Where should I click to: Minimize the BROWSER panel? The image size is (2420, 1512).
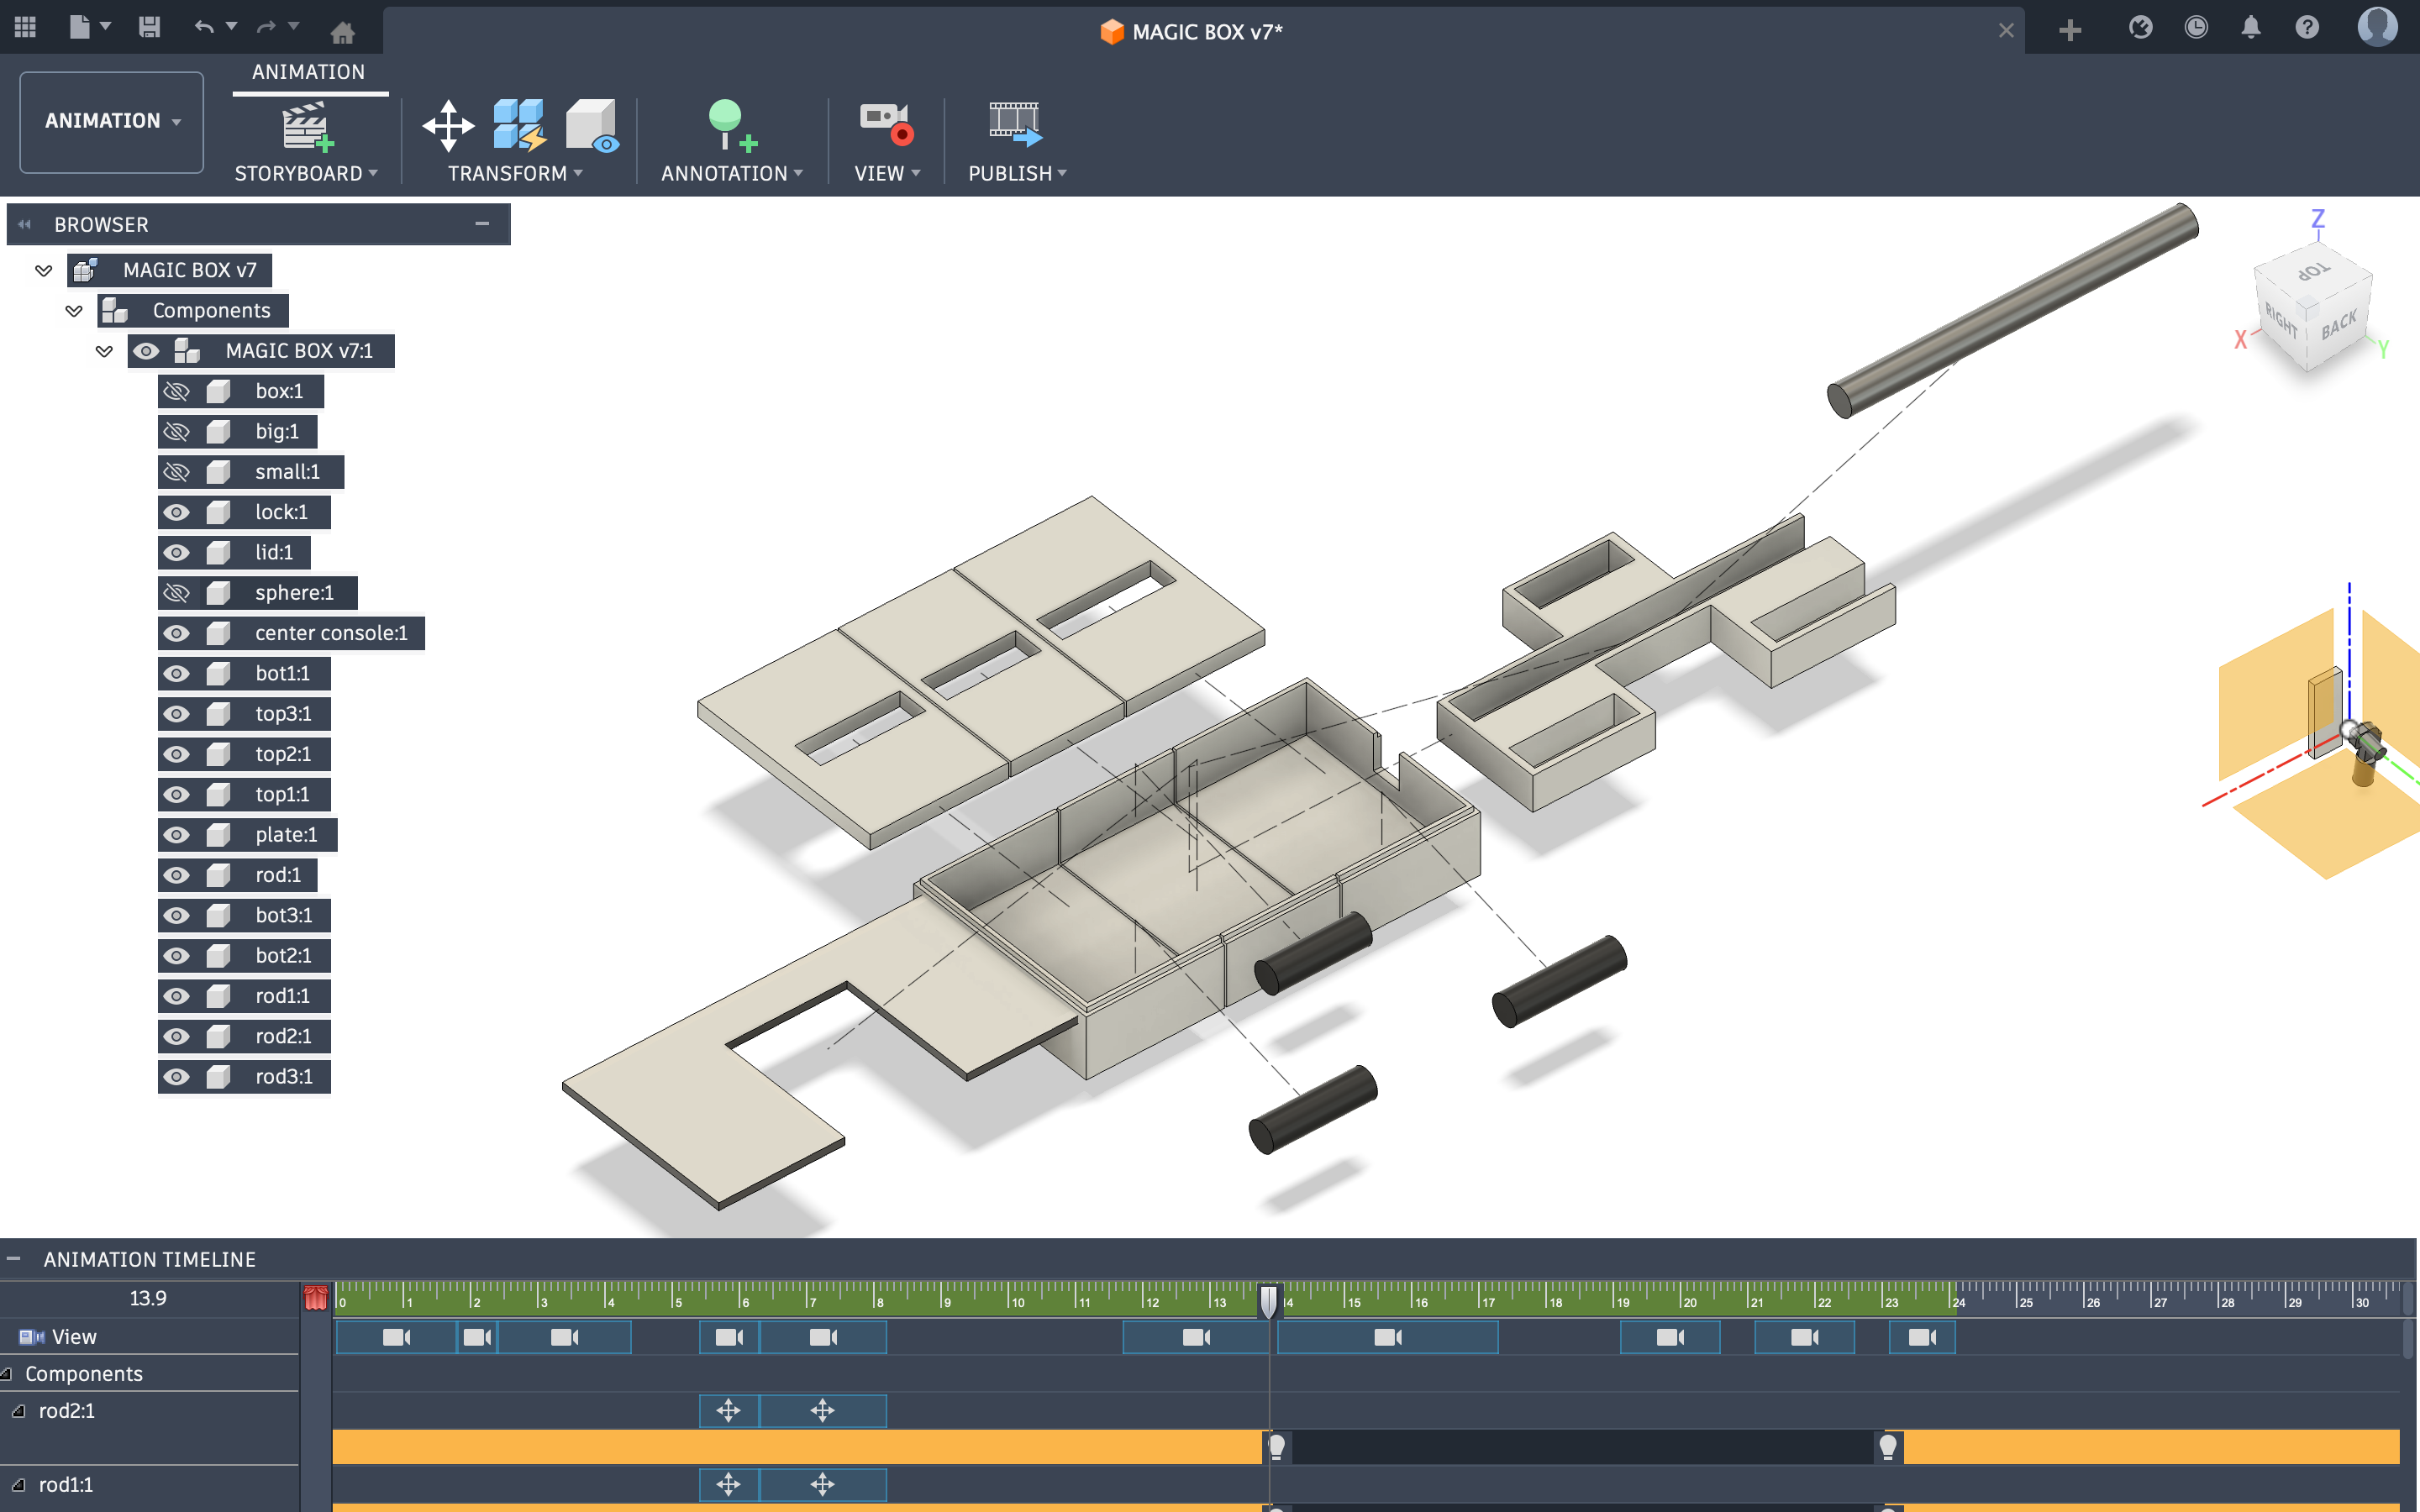coord(482,224)
